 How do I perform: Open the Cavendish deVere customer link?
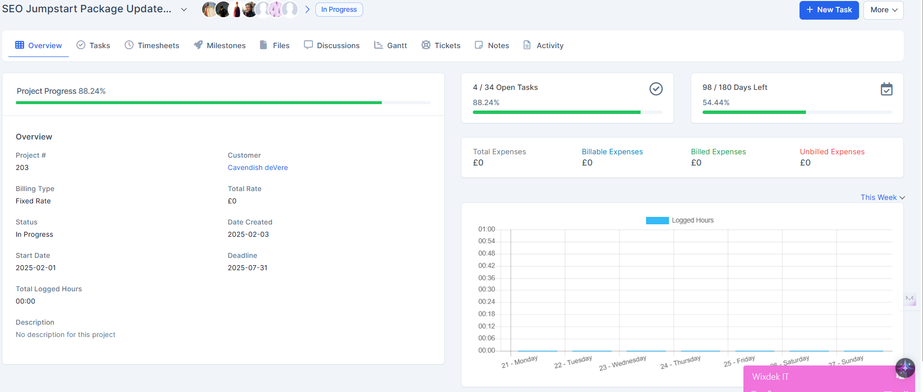click(x=258, y=168)
